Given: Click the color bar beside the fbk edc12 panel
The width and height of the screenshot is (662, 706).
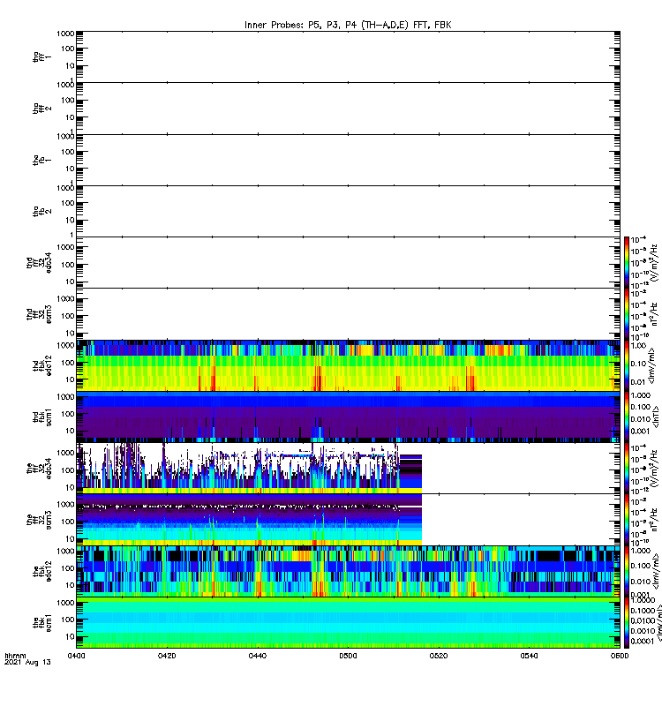Looking at the screenshot, I should point(627,571).
